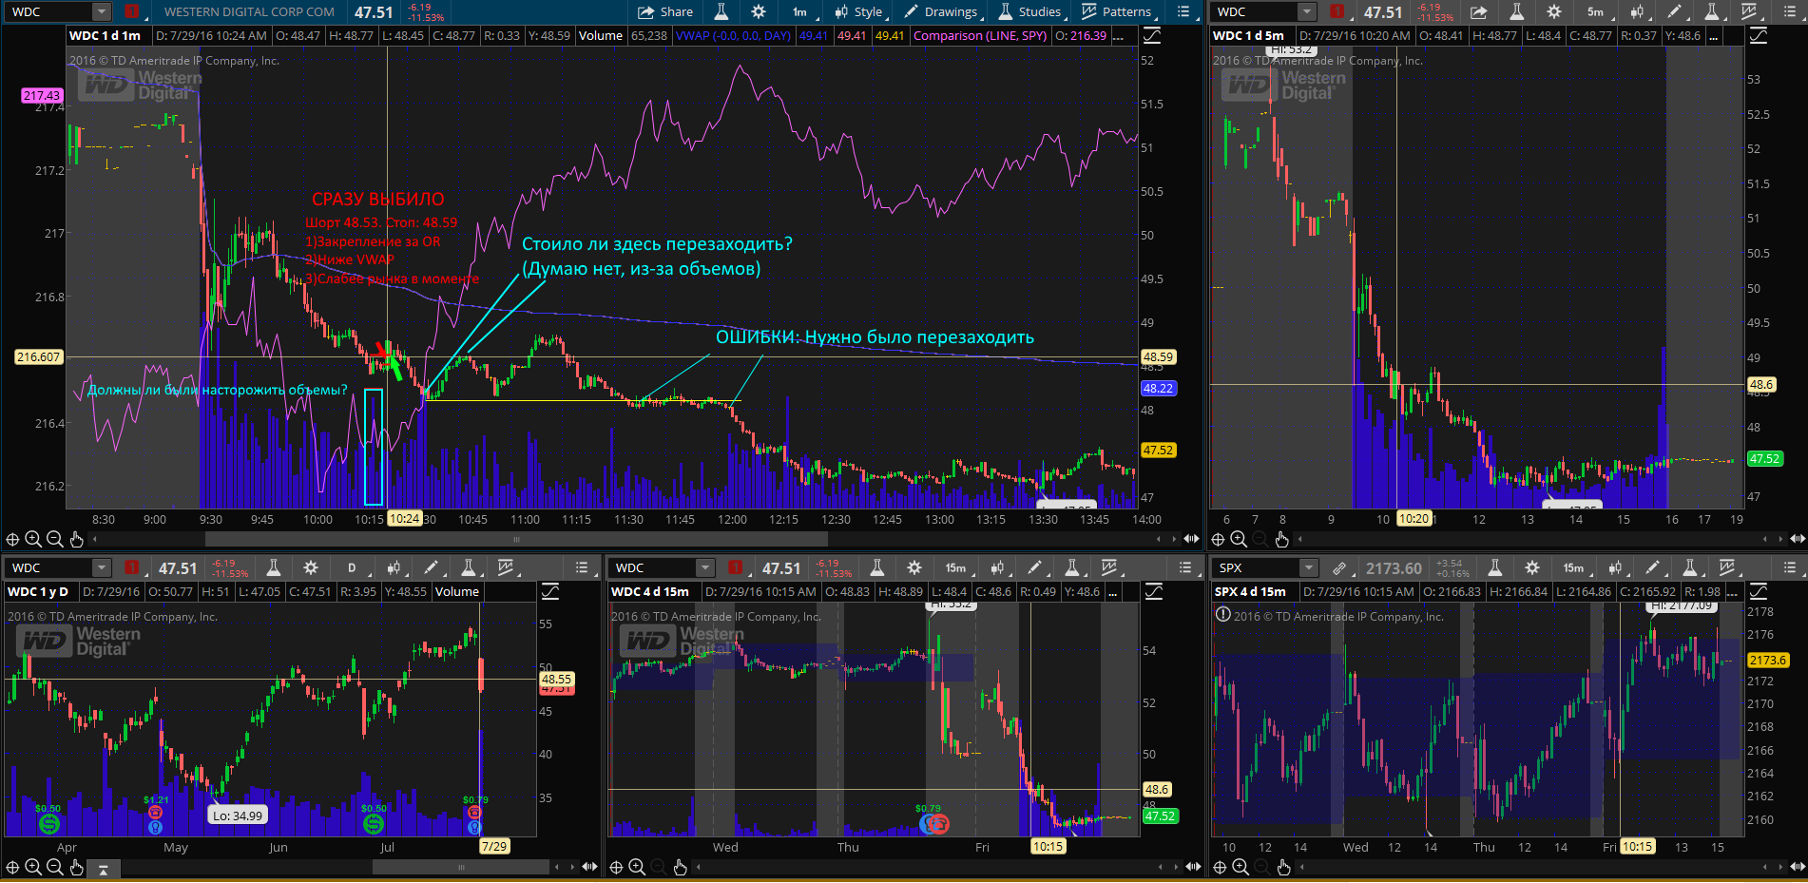Click red link color 1 in WDC 5m panel
This screenshot has height=883, width=1808.
coord(1337,11)
